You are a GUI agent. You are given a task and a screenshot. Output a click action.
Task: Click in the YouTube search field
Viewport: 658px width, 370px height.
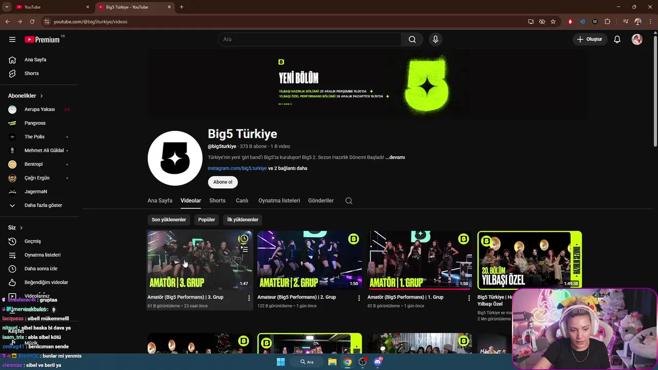[x=310, y=39]
